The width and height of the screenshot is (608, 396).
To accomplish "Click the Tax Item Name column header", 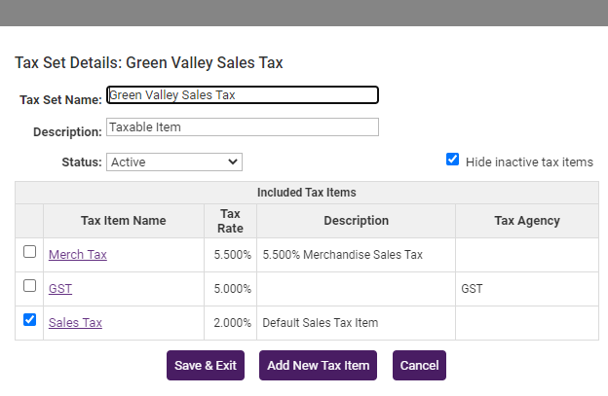I will click(123, 221).
